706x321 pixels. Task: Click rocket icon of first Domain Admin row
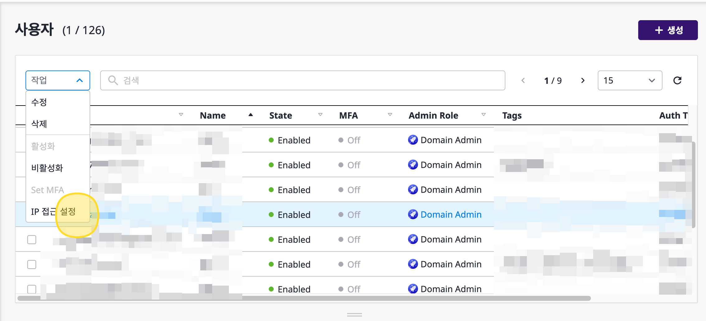(x=413, y=140)
